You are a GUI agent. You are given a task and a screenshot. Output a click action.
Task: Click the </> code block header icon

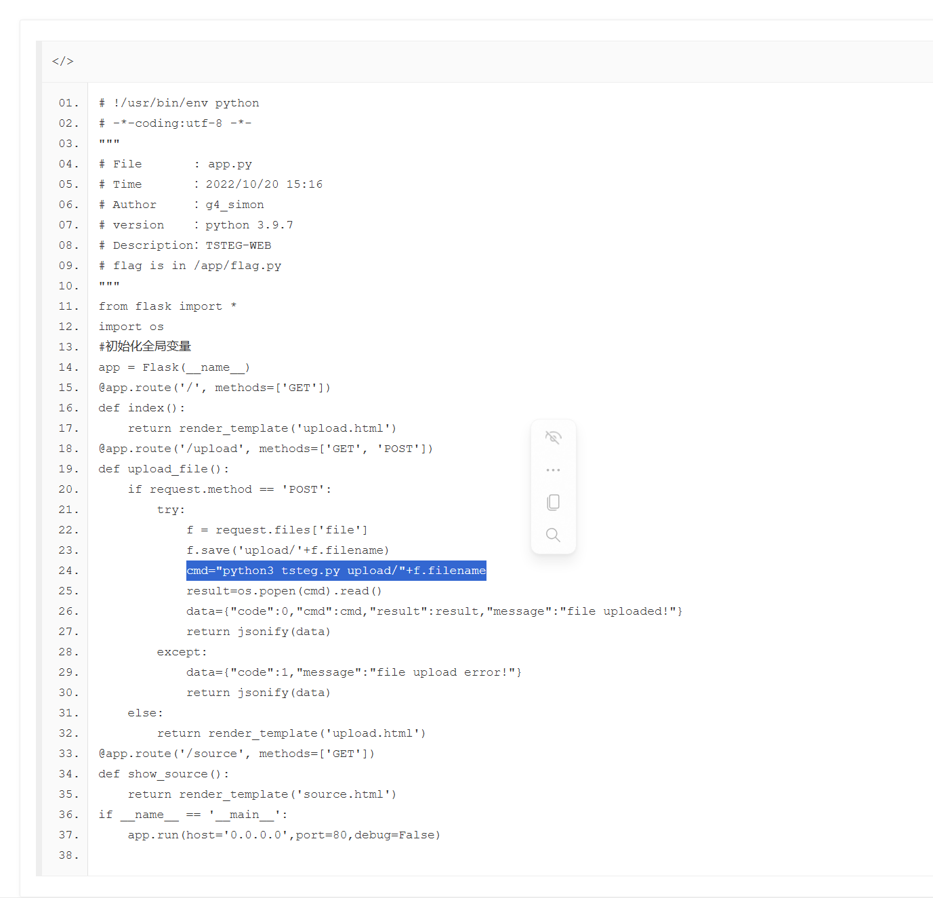coord(62,61)
